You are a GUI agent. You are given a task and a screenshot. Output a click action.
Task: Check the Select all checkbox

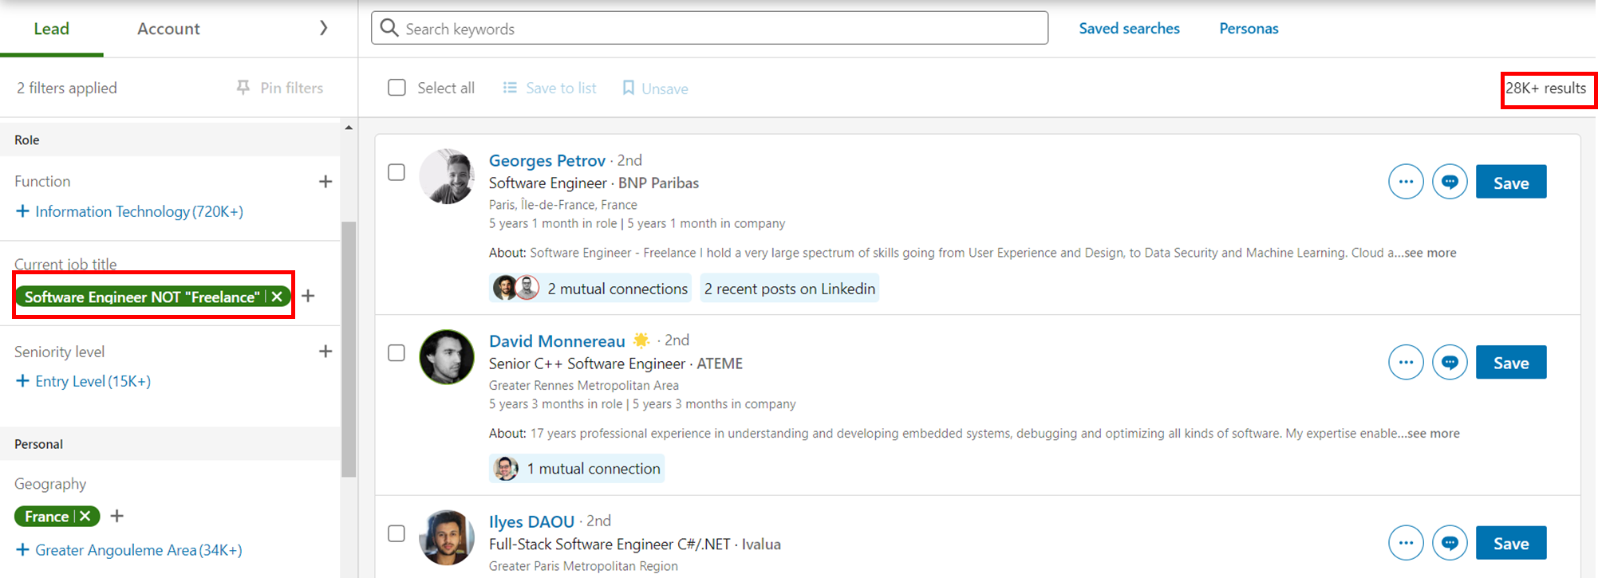tap(397, 88)
